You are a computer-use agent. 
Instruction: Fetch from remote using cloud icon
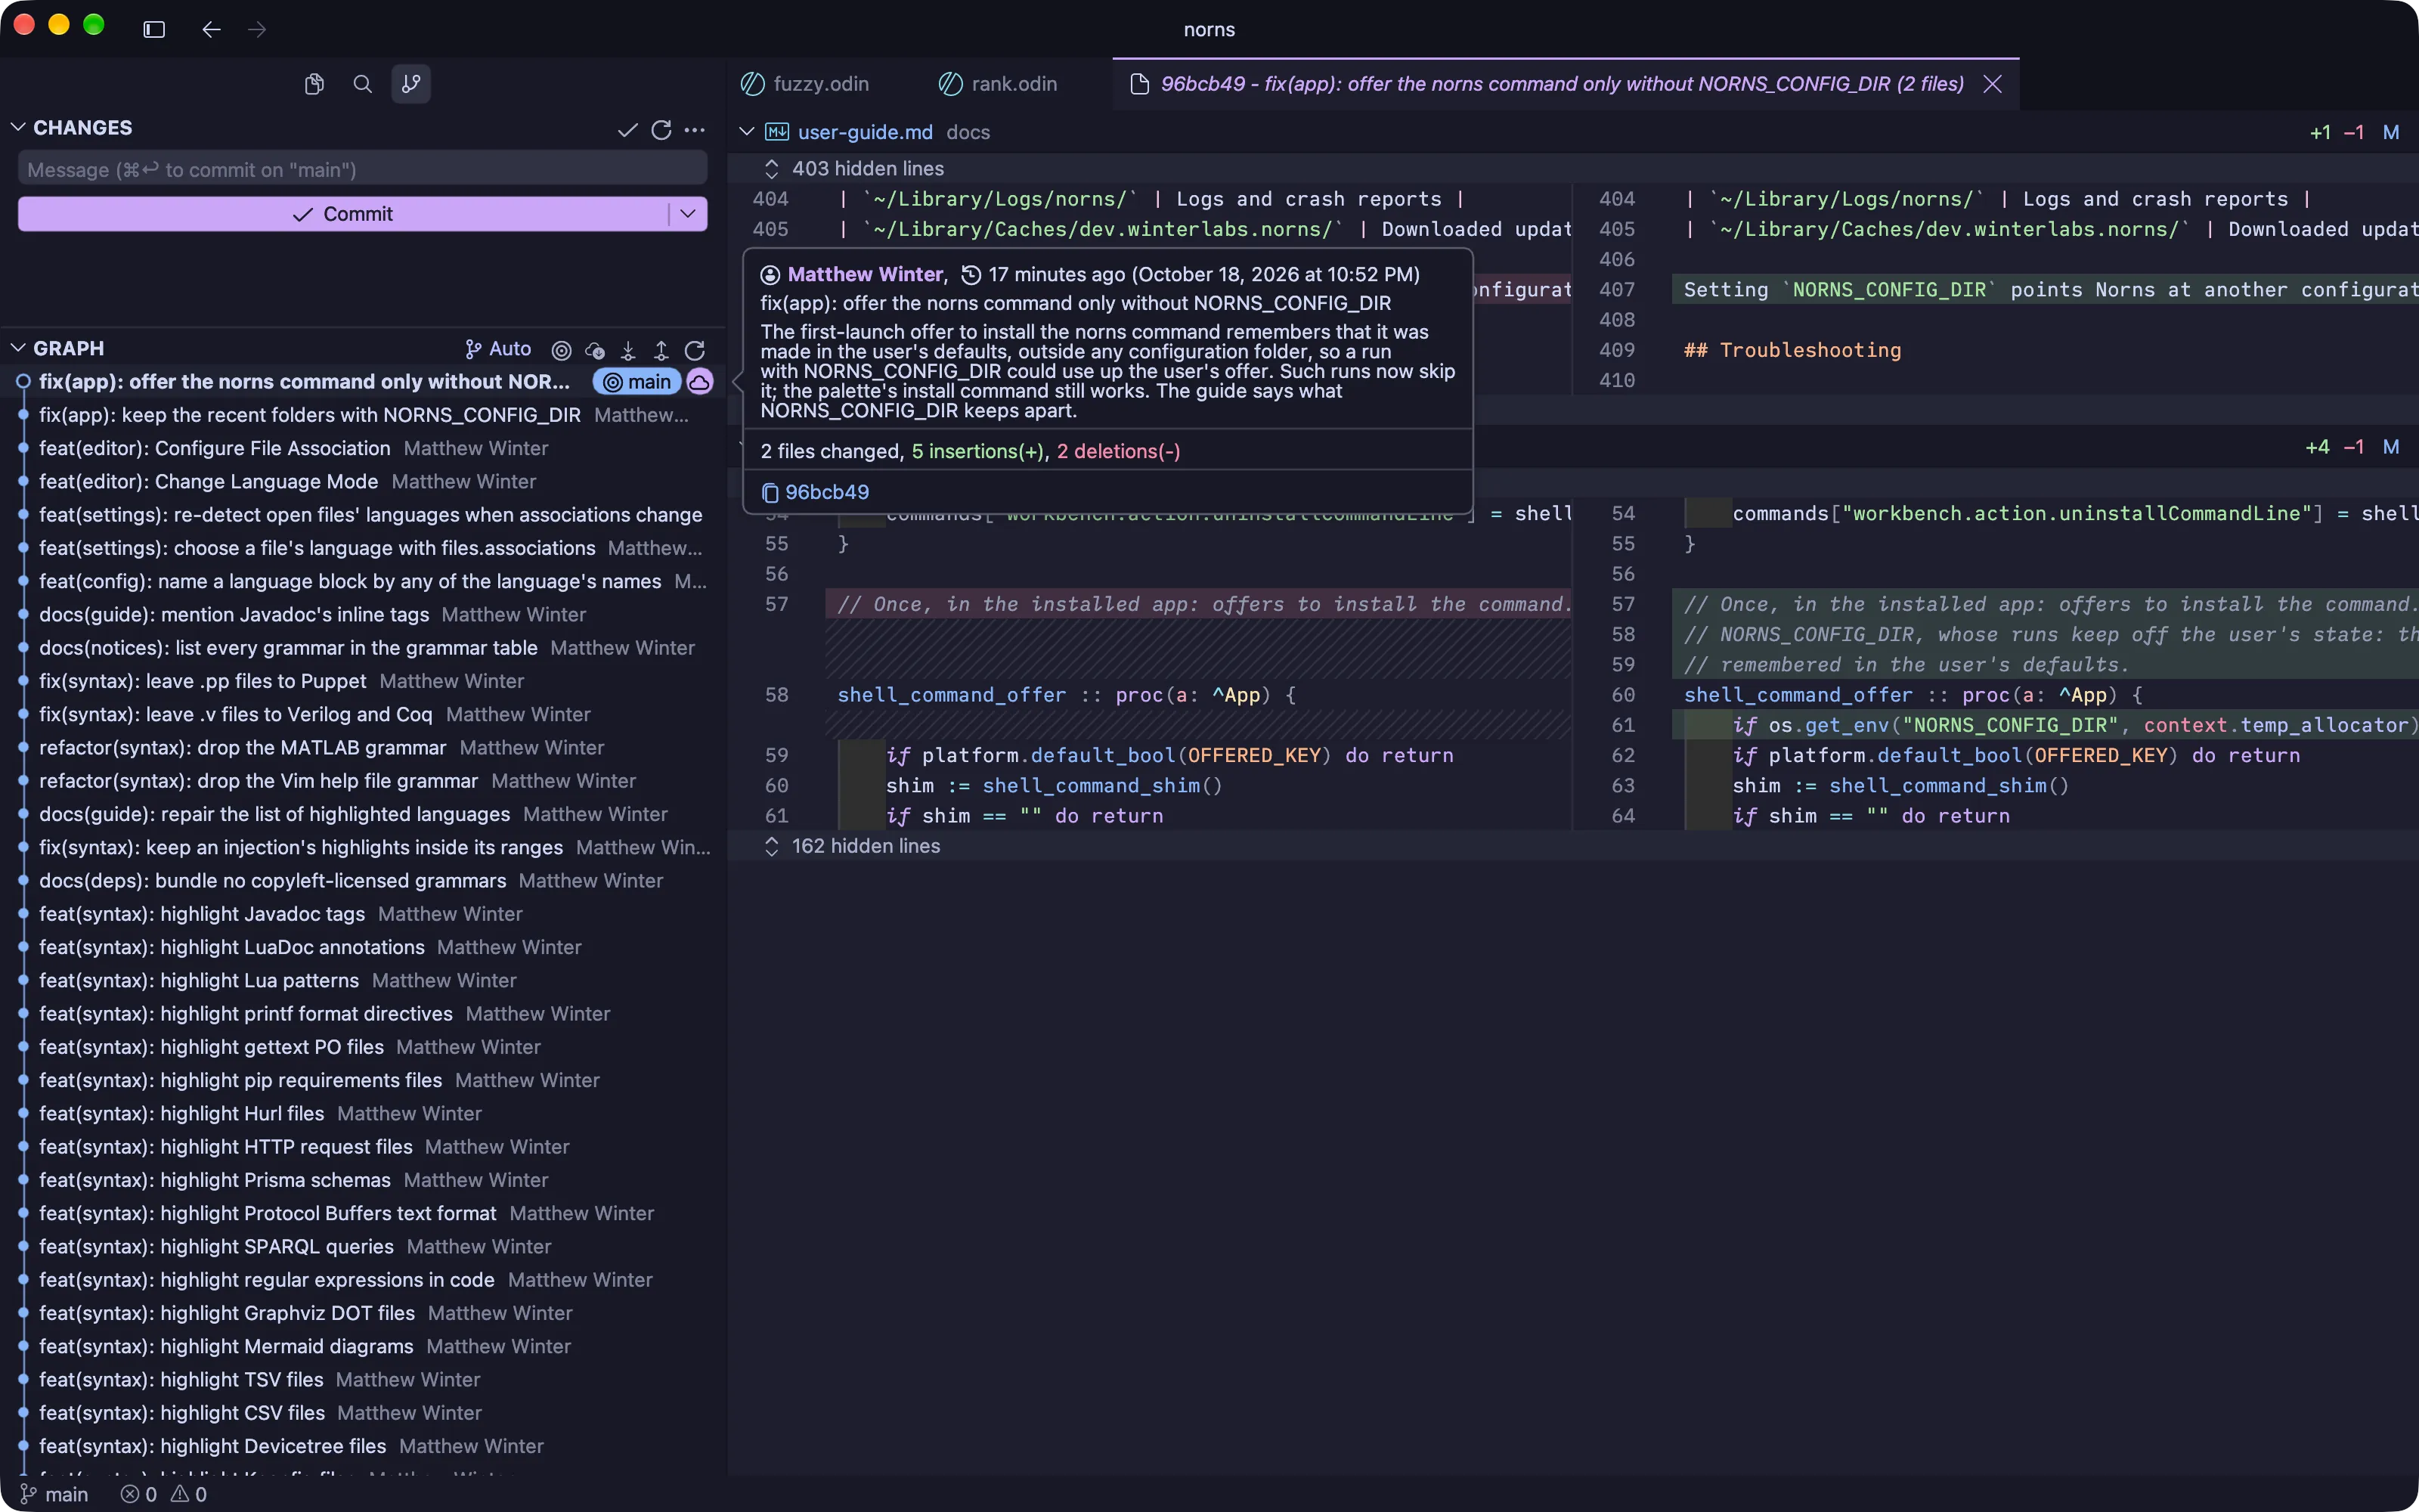595,350
